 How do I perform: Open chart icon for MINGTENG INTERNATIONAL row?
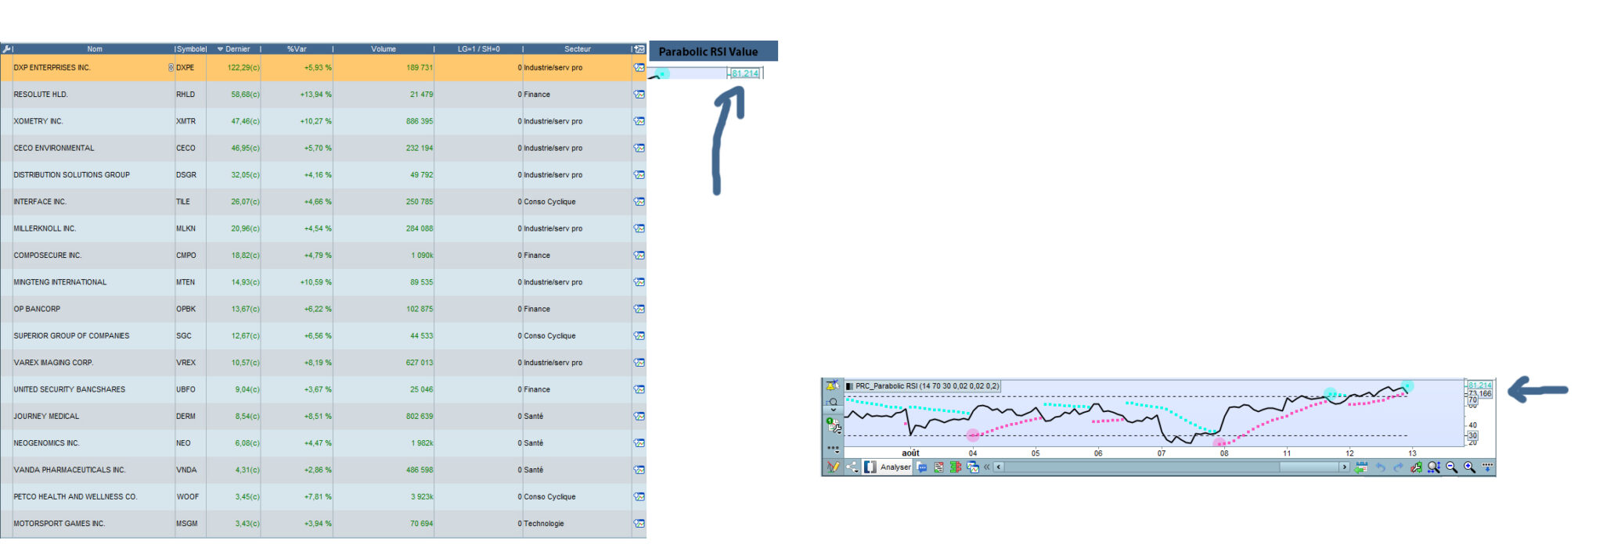pos(639,282)
